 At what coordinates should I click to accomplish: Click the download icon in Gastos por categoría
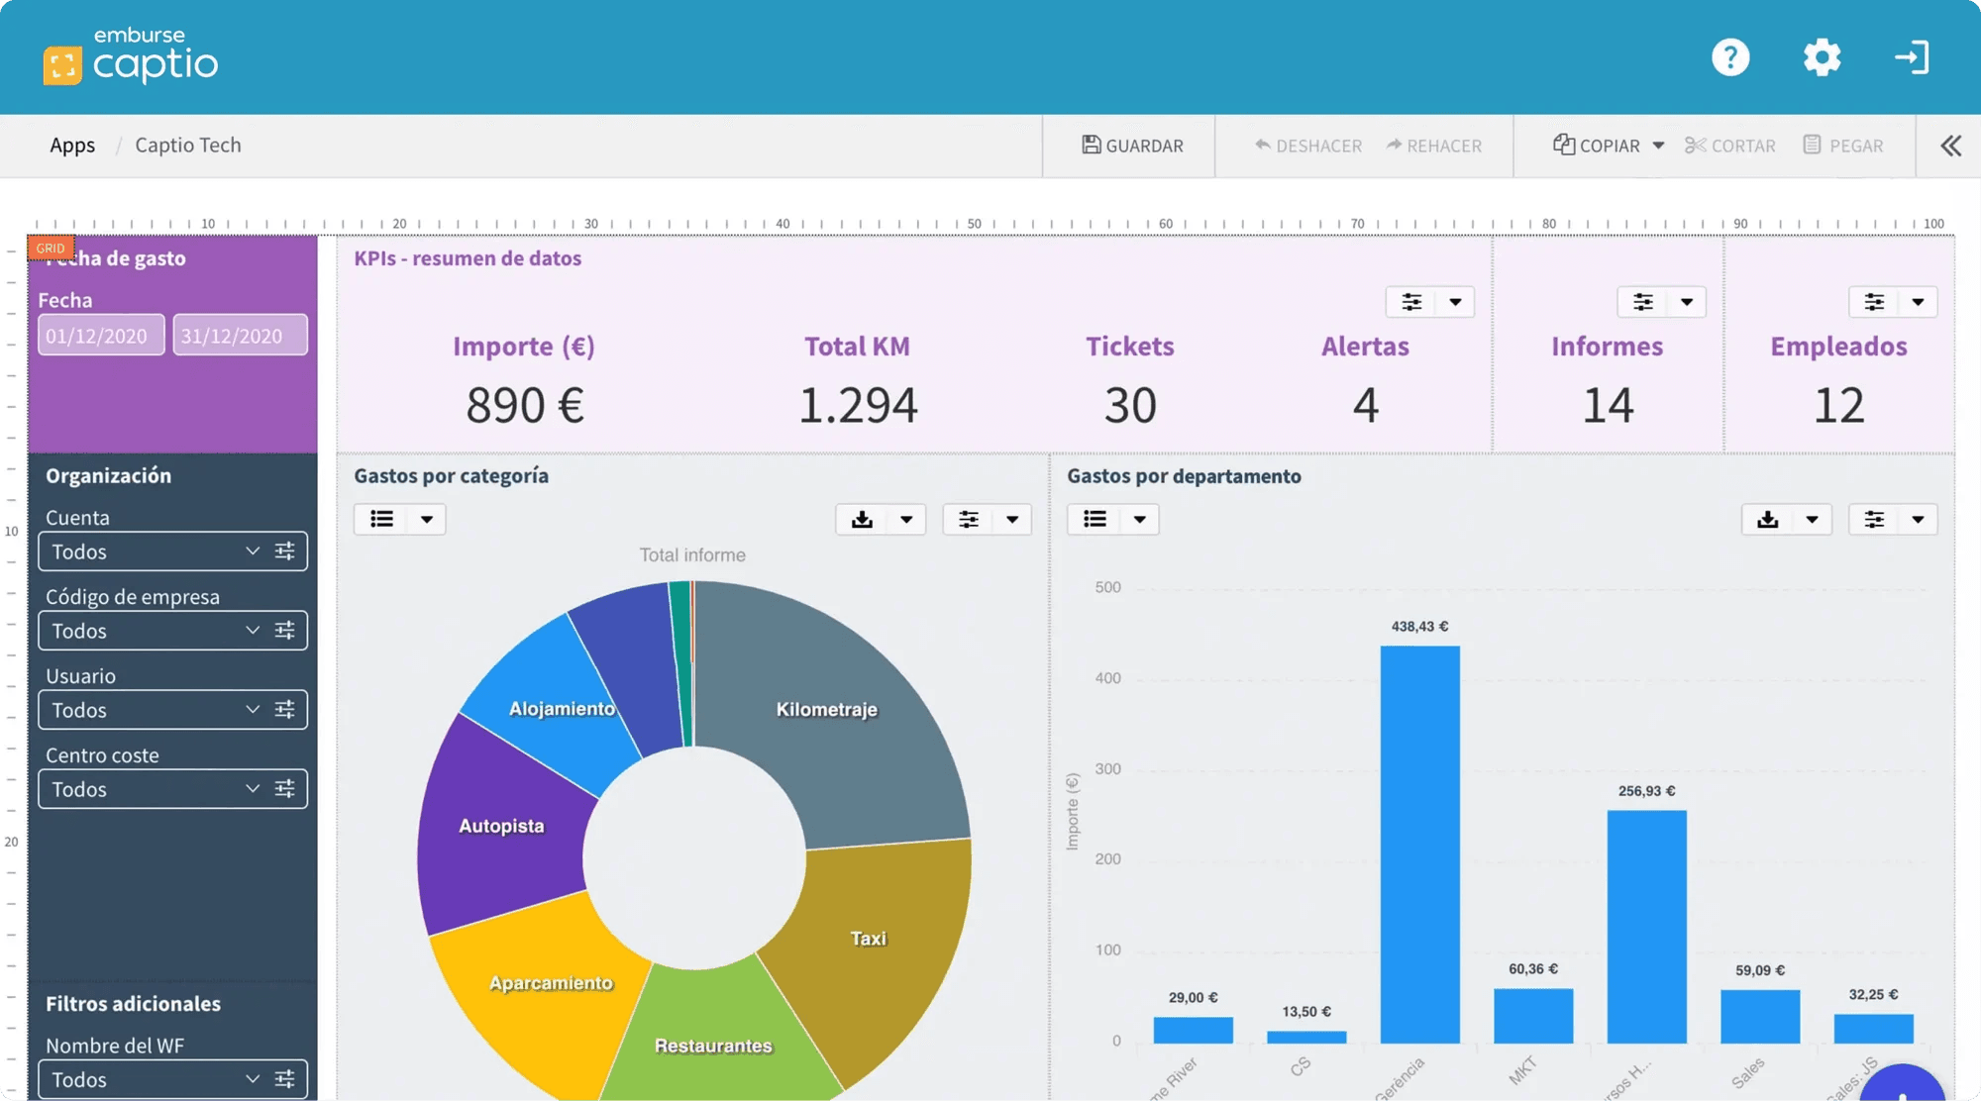[x=862, y=520]
